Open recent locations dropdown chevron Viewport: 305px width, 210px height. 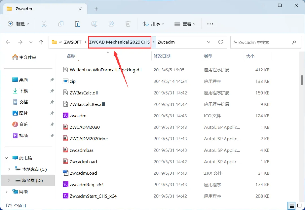(31, 42)
